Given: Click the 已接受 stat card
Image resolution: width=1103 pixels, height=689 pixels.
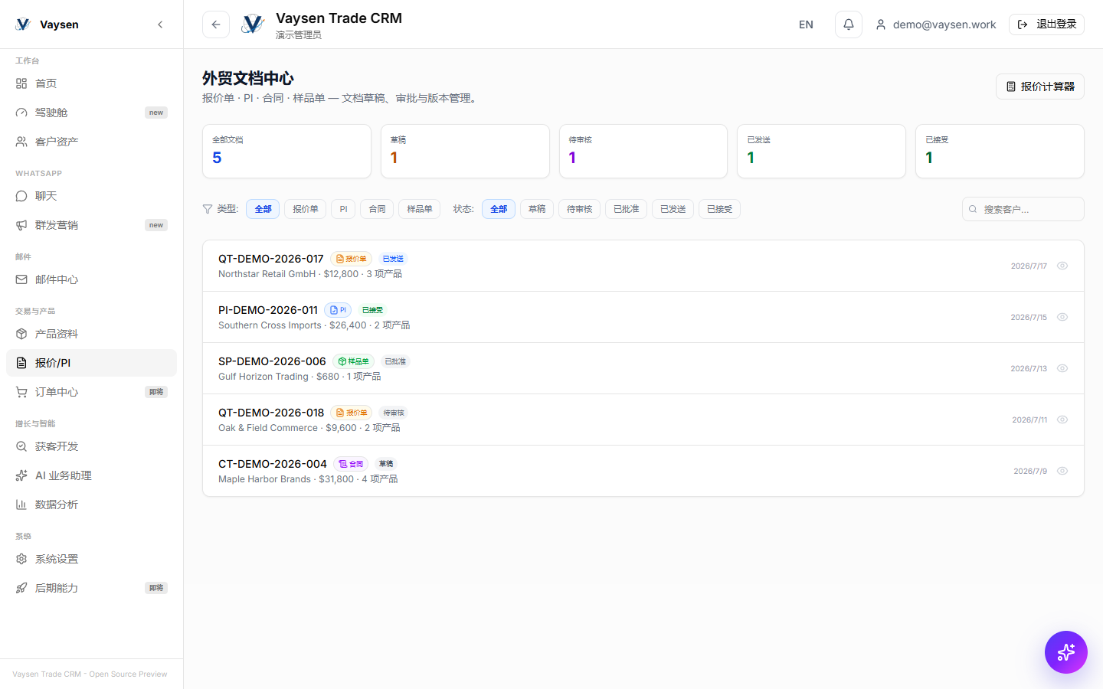Looking at the screenshot, I should coord(1000,151).
